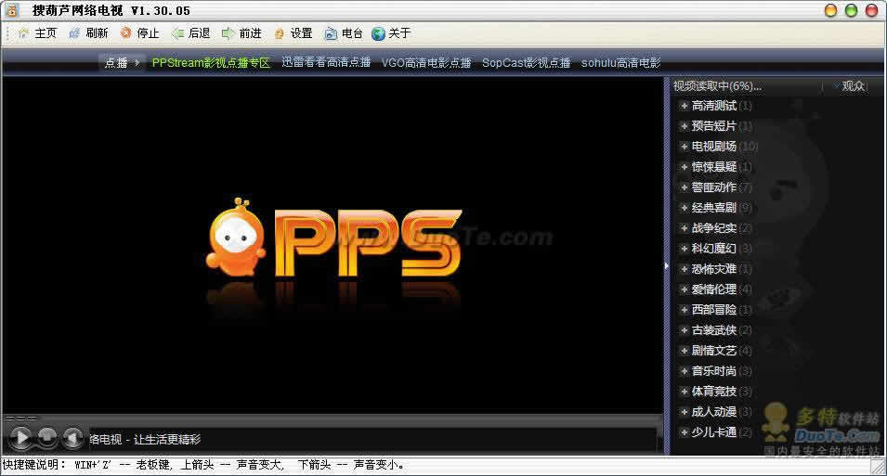Start playback with the play button
This screenshot has width=887, height=476.
(x=20, y=438)
